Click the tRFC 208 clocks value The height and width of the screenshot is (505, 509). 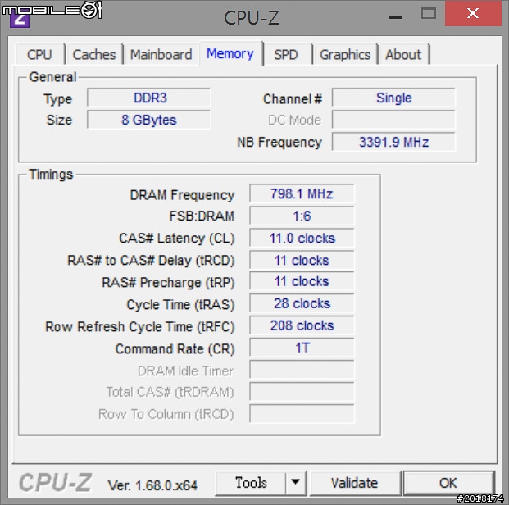302,325
